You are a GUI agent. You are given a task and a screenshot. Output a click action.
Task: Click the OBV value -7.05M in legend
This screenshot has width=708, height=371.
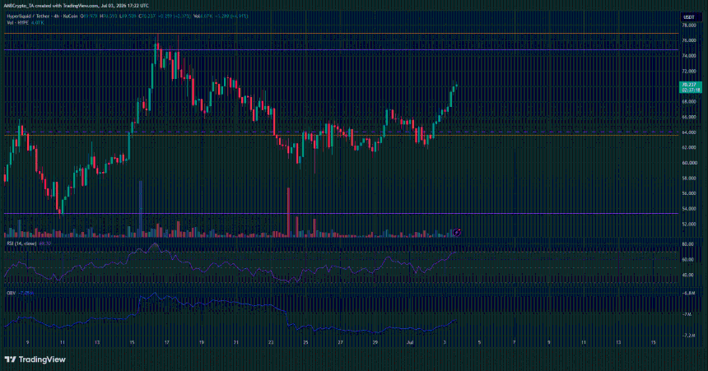tap(27, 294)
